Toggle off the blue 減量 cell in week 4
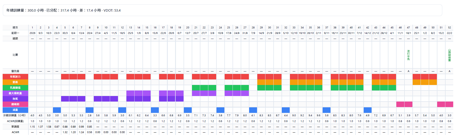This screenshot has height=136, width=454. (57, 110)
